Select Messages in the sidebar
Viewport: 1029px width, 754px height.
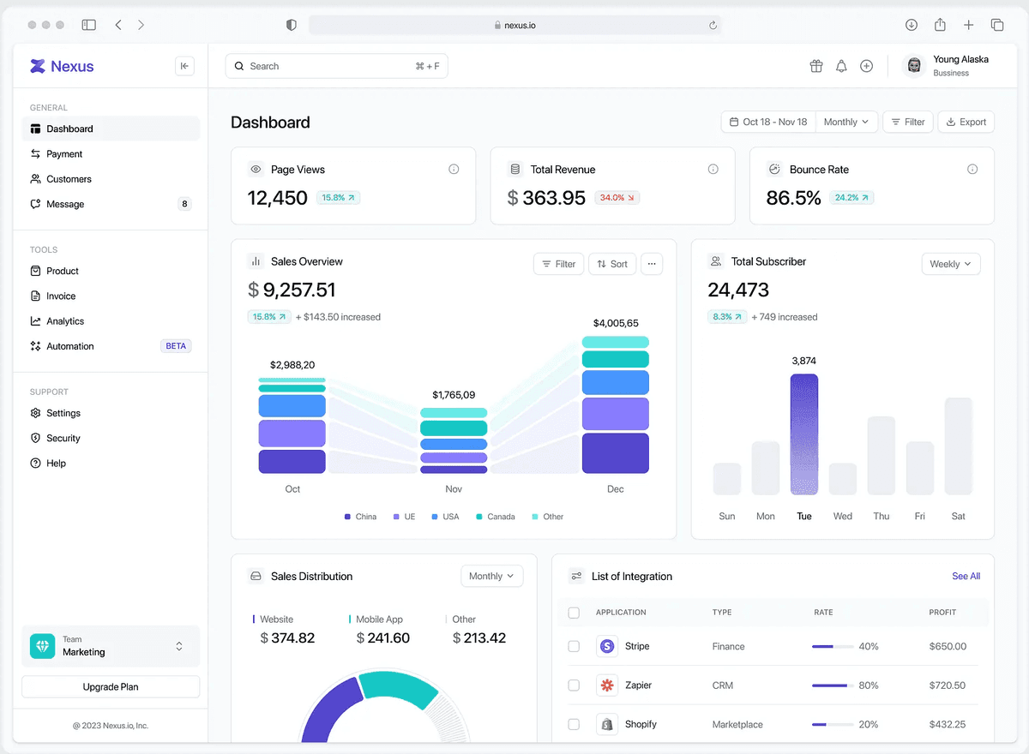tap(66, 204)
